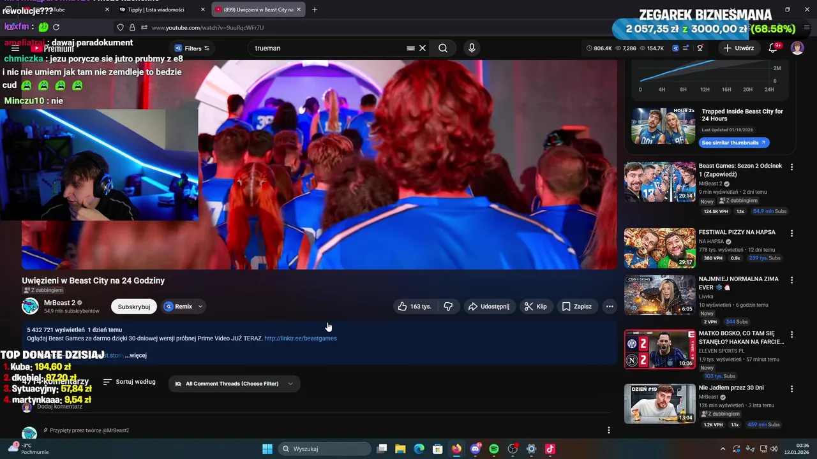817x459 pixels.
Task: Open the vidIQ list icon in toolbar
Action: pyautogui.click(x=686, y=48)
